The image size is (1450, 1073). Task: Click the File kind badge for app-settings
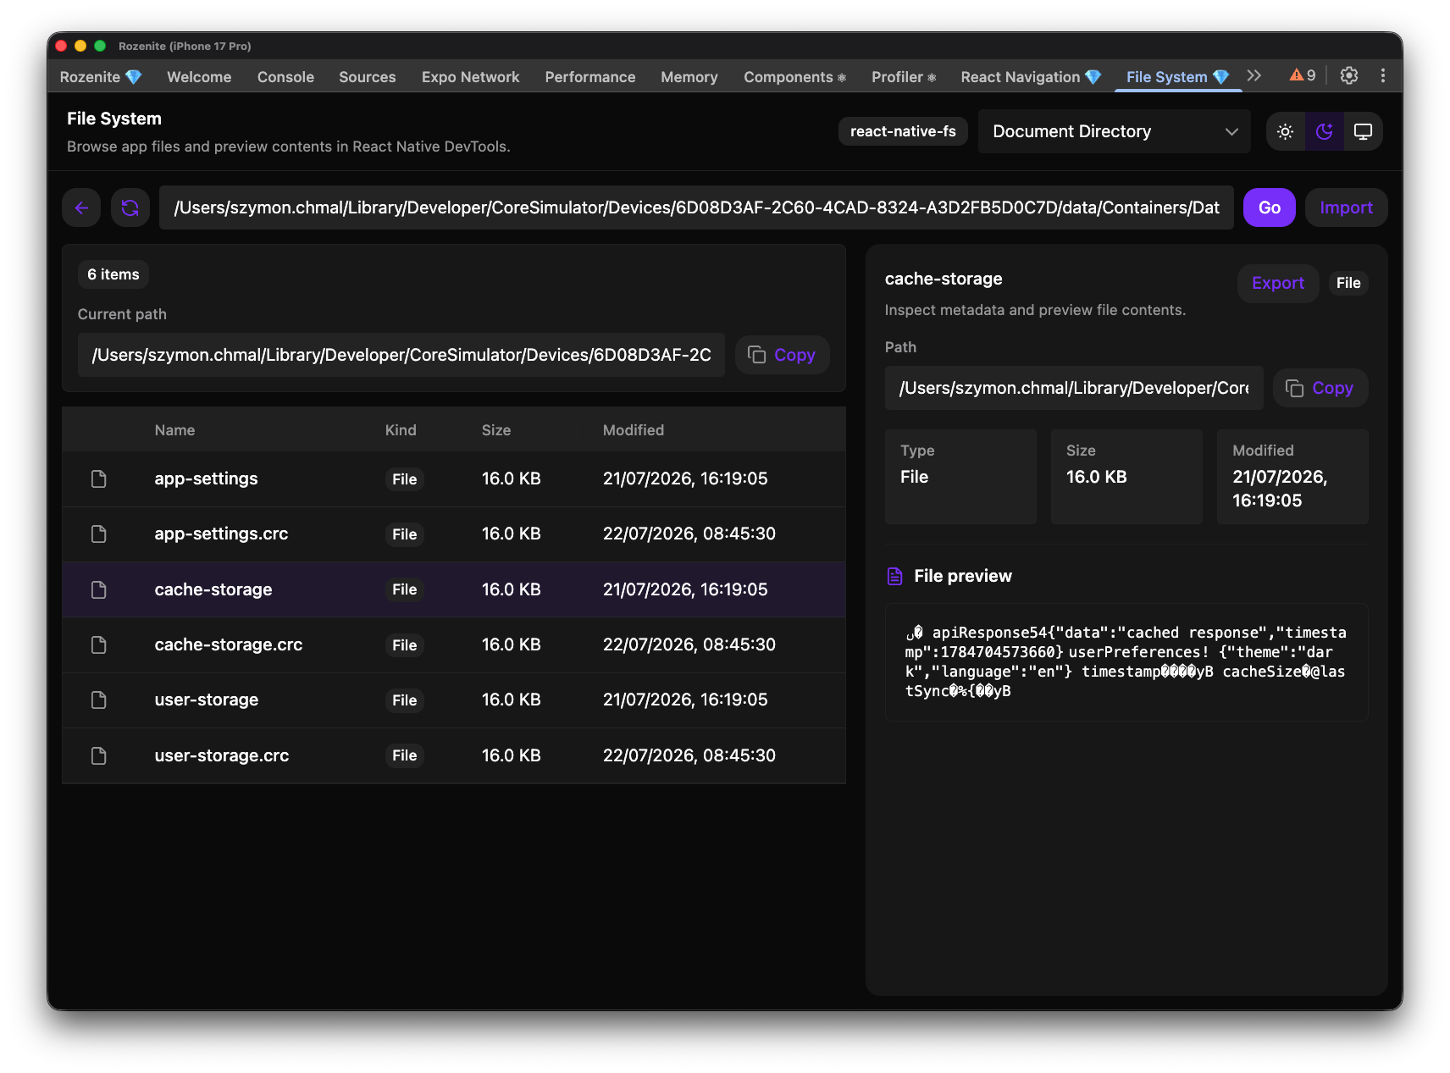[x=405, y=479]
